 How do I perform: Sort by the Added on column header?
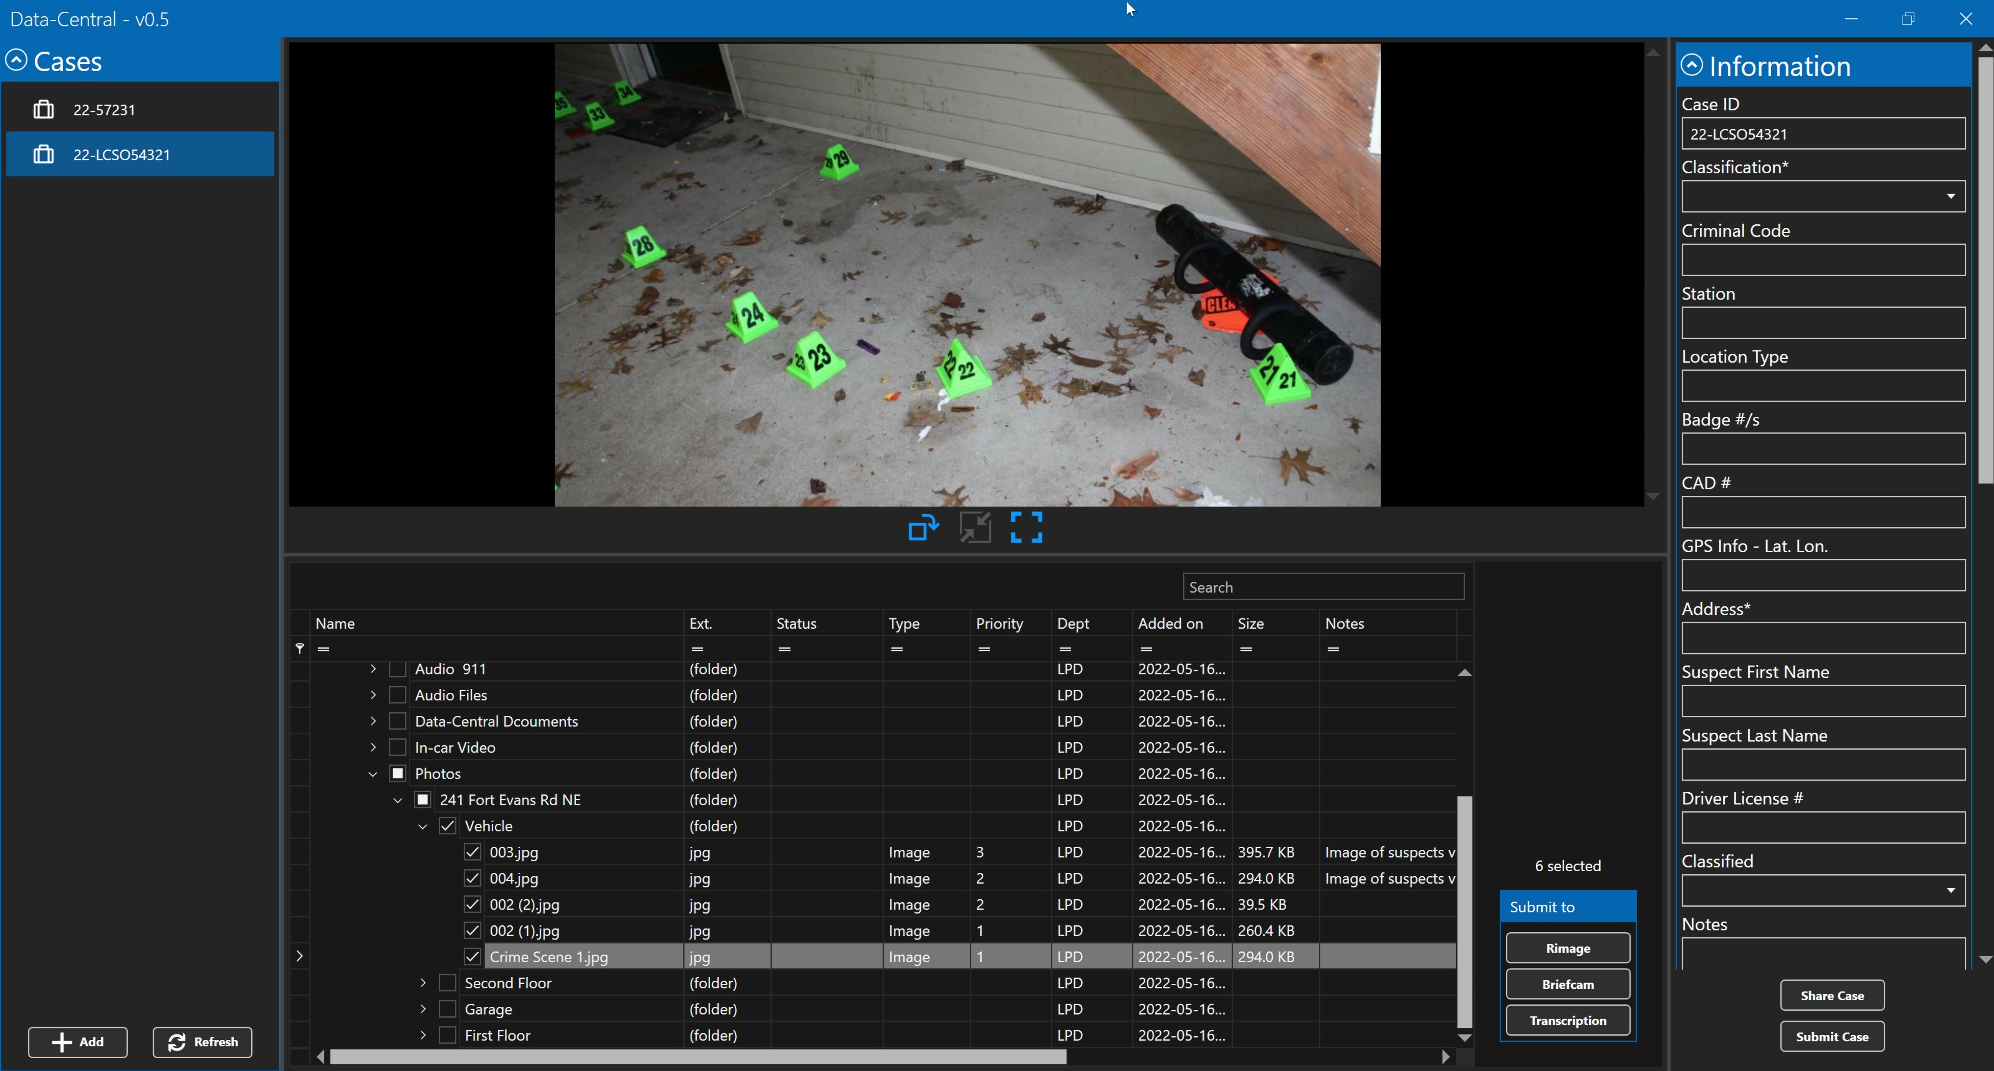click(1183, 623)
